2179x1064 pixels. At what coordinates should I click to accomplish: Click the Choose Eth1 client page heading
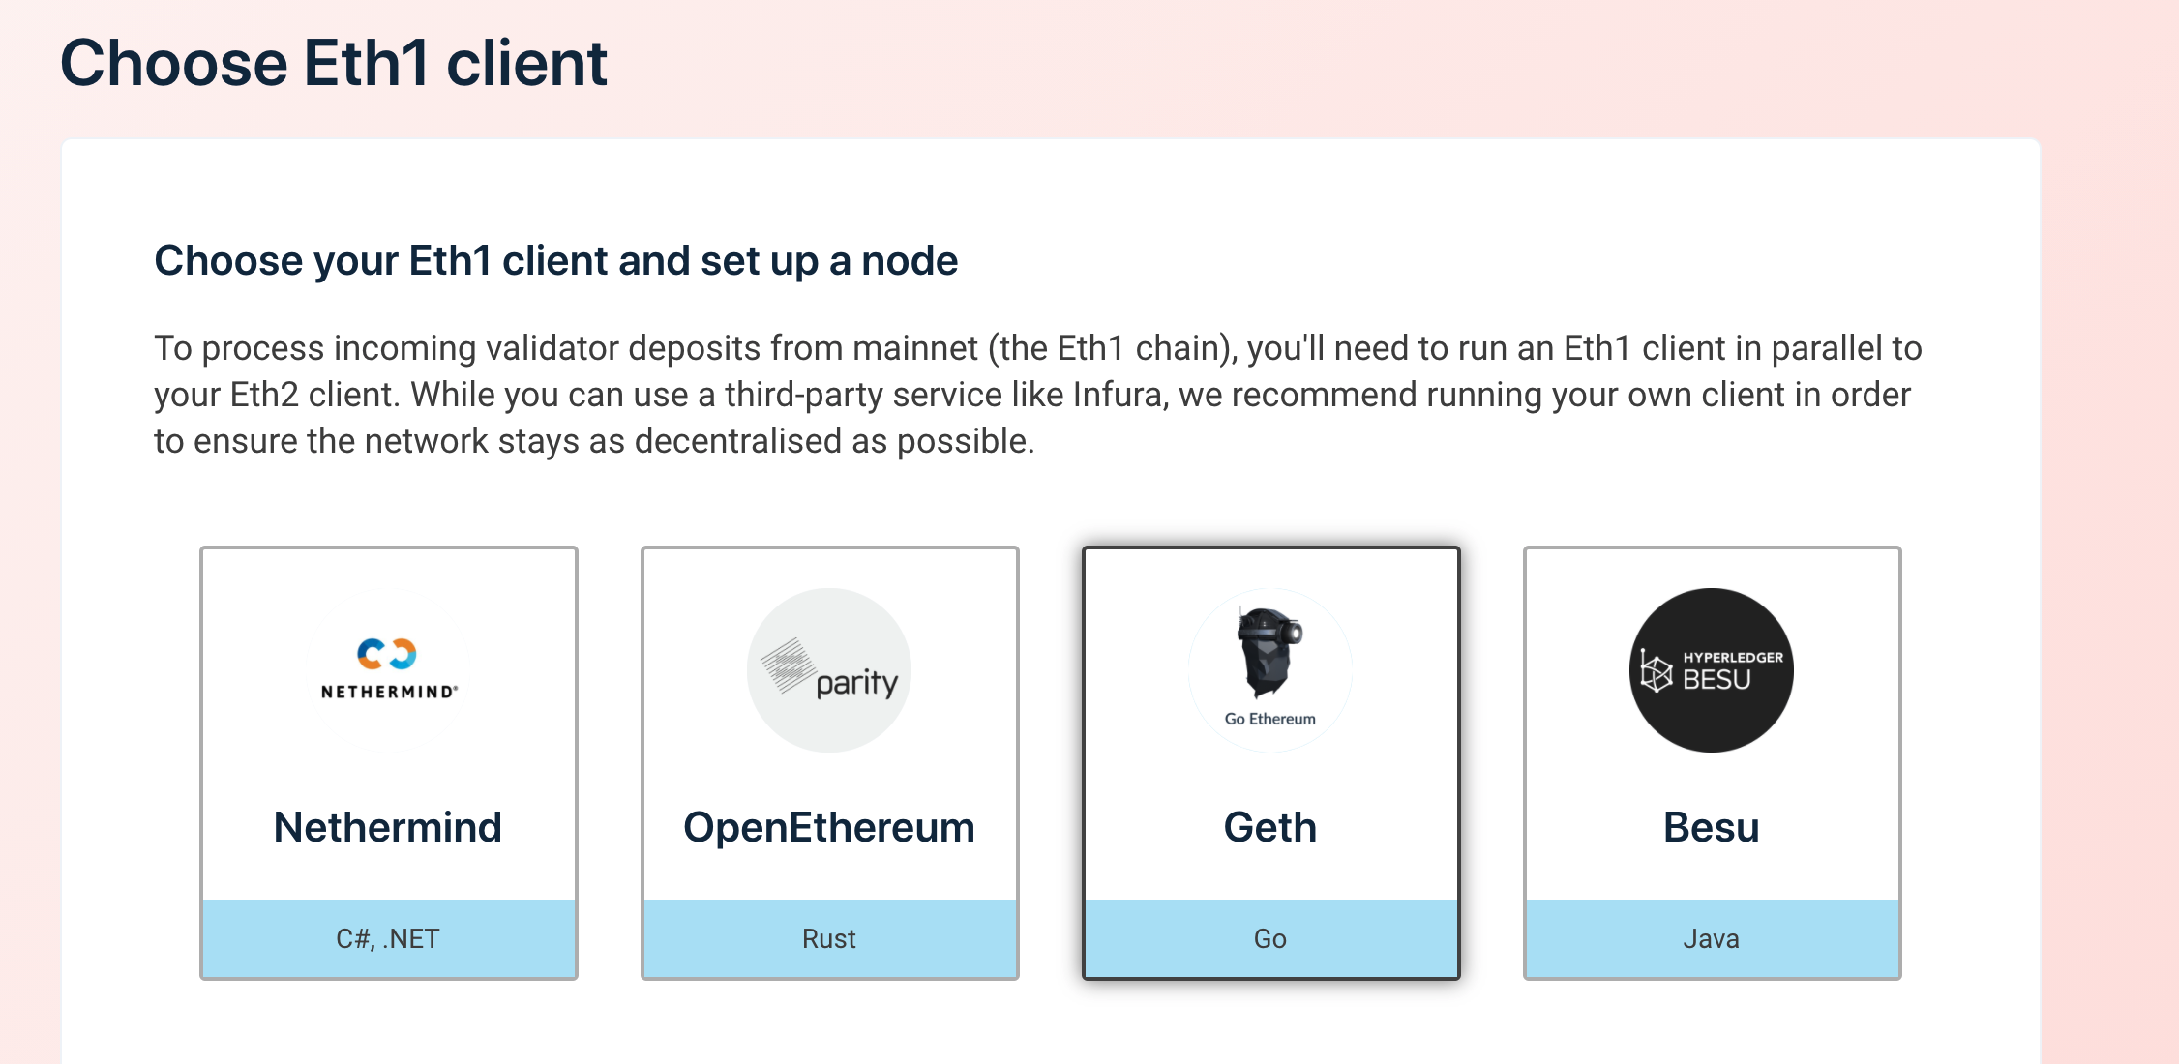(x=334, y=63)
